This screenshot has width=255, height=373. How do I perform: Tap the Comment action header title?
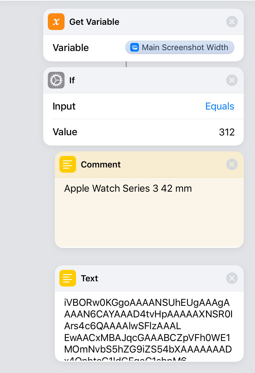101,164
